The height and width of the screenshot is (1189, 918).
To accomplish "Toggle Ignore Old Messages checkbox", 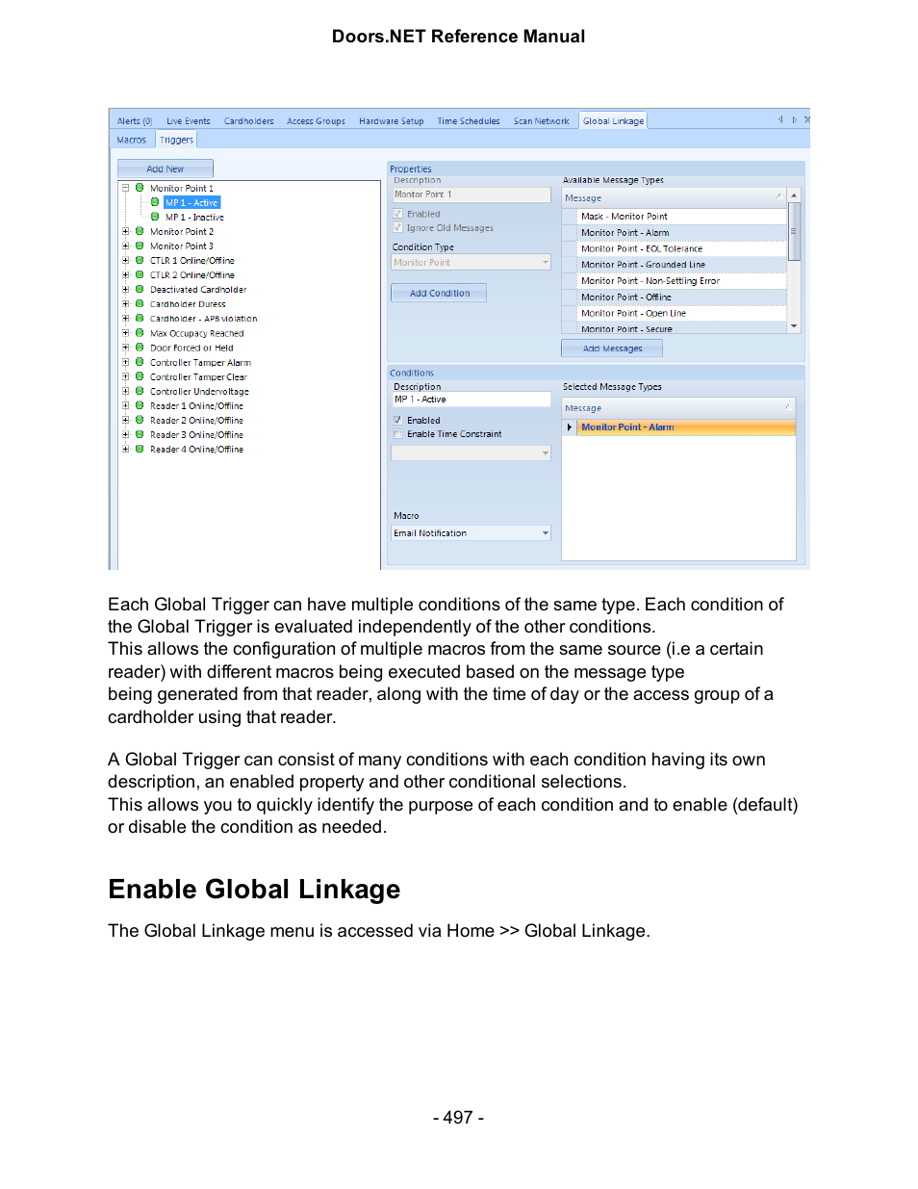I will pos(397,227).
